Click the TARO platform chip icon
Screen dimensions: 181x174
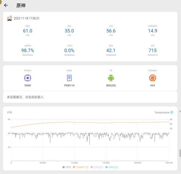27,78
